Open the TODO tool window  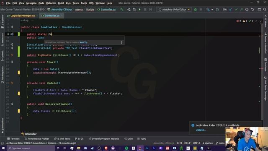(142, 139)
